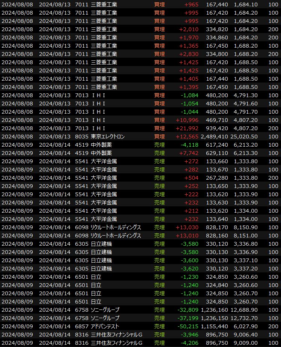Click the 2,489,410 amount cell
This screenshot has height=347, width=281.
pyautogui.click(x=214, y=137)
